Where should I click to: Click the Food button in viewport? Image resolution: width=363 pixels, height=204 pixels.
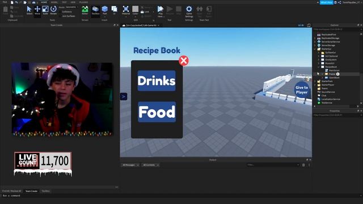(157, 112)
